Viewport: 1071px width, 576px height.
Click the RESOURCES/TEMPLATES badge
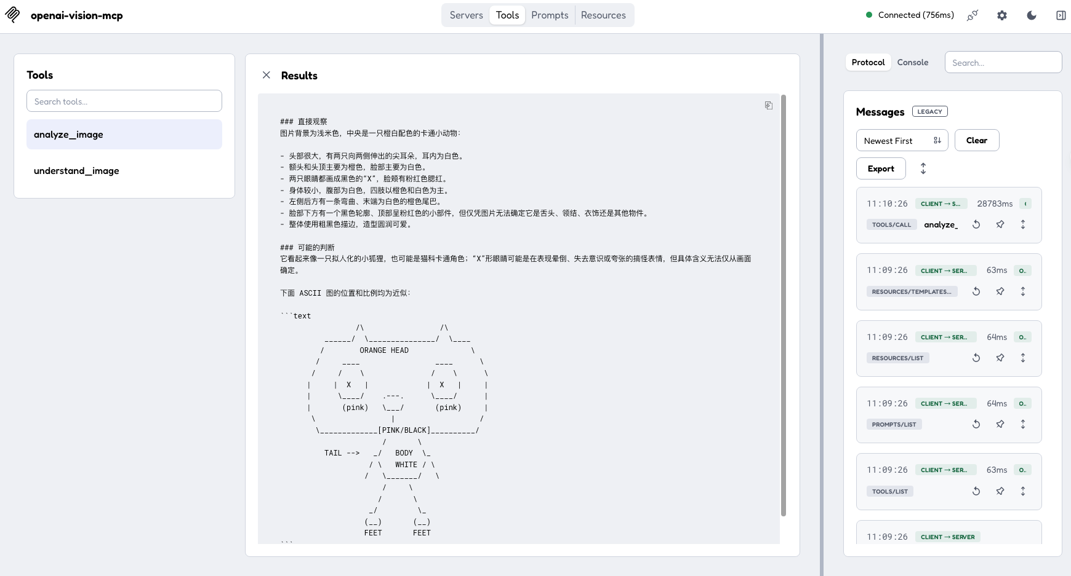click(912, 291)
